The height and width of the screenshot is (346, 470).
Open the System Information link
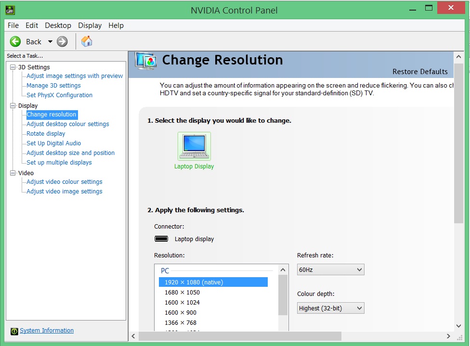pos(46,331)
